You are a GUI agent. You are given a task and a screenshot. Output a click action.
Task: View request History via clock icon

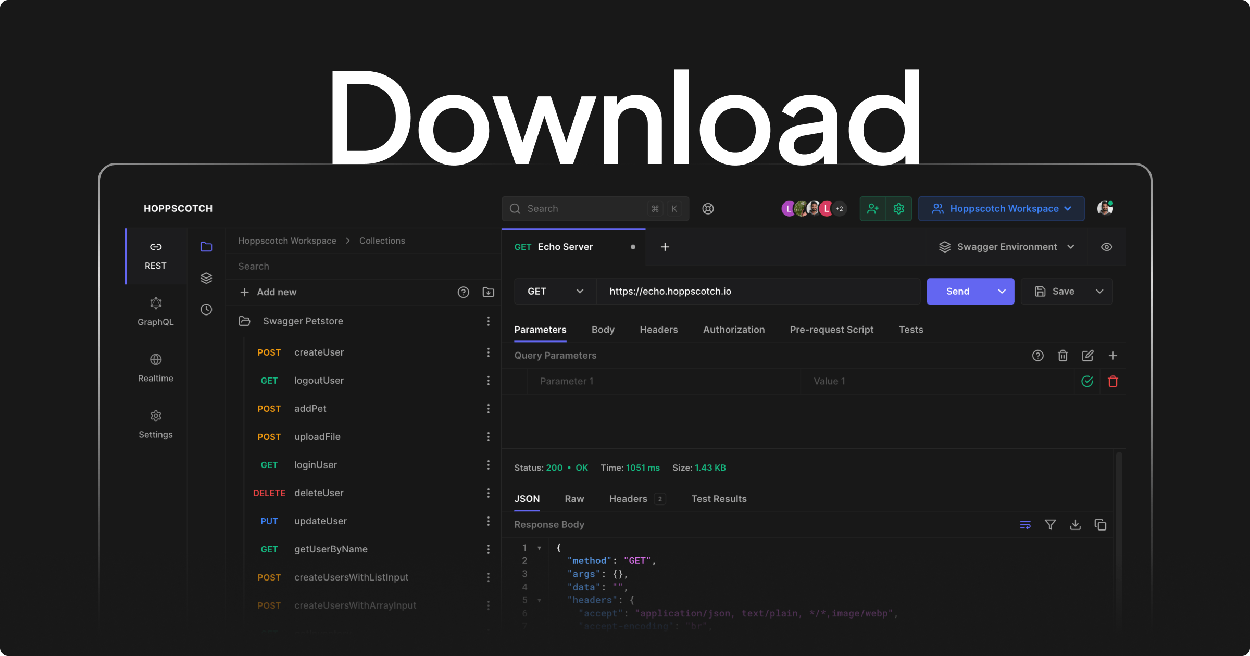(206, 309)
